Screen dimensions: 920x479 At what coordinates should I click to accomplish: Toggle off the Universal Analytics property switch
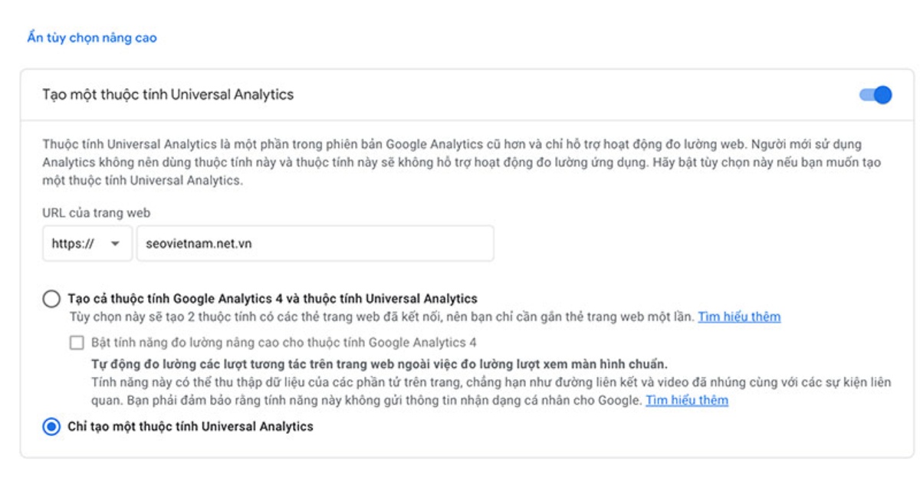pyautogui.click(x=876, y=95)
